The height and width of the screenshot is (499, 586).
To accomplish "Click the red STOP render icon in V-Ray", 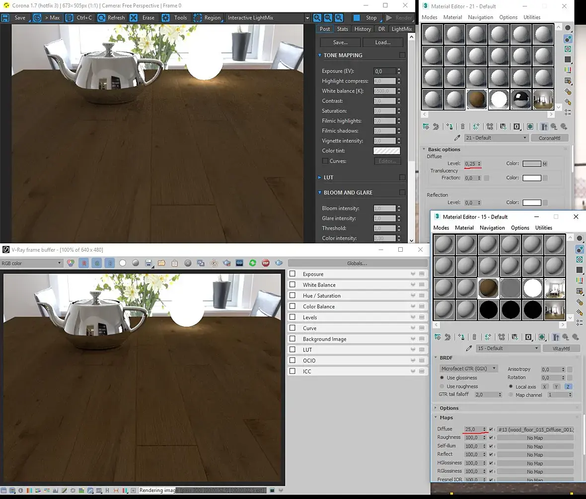I will [266, 263].
